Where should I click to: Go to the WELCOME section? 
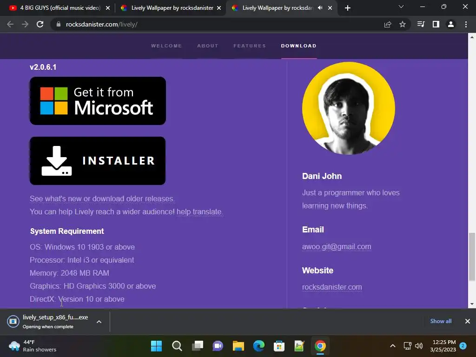click(167, 46)
